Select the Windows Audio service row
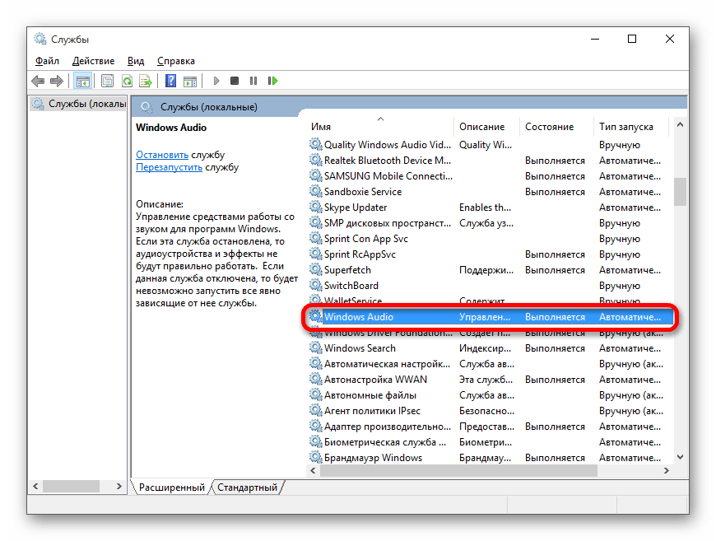Image resolution: width=716 pixels, height=541 pixels. pos(490,317)
